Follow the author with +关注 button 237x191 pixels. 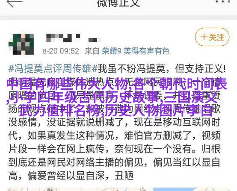212,37
